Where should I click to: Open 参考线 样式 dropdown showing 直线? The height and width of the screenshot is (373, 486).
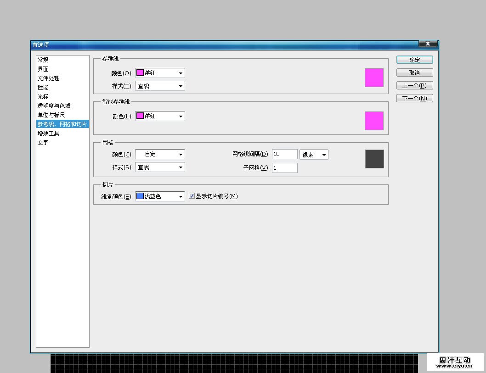(160, 86)
